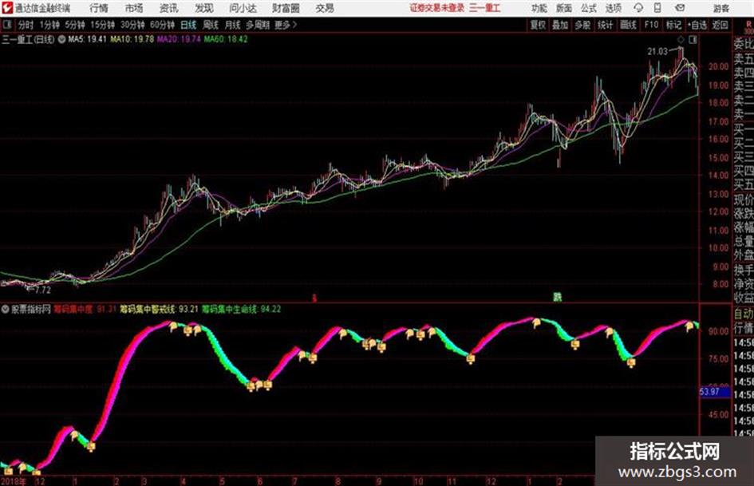Click the blue 53.97 axis value marker

coord(715,392)
